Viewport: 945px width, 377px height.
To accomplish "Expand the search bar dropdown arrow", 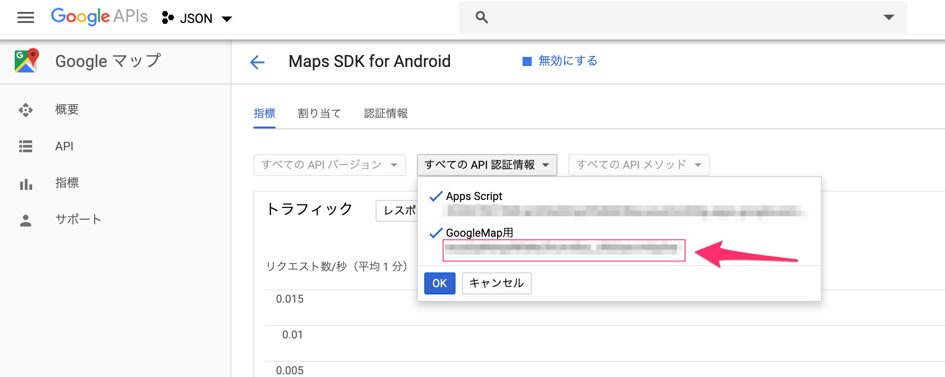I will coord(889,17).
